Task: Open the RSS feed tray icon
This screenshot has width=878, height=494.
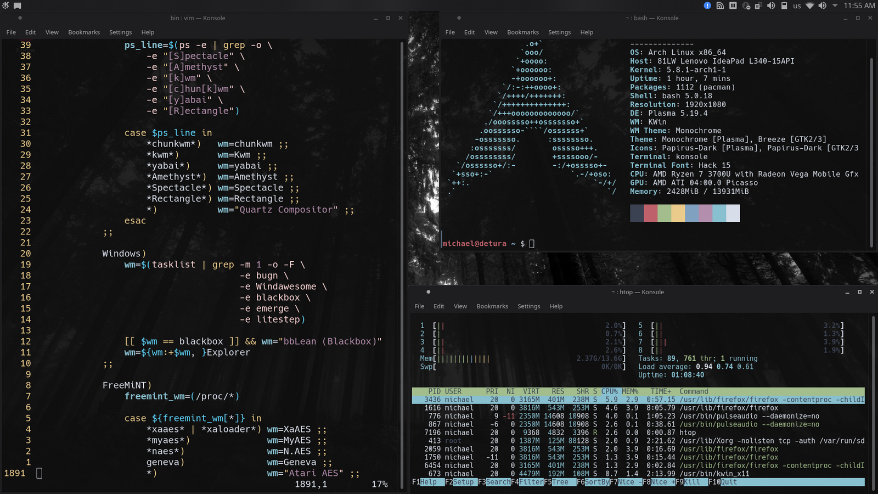Action: pyautogui.click(x=720, y=5)
